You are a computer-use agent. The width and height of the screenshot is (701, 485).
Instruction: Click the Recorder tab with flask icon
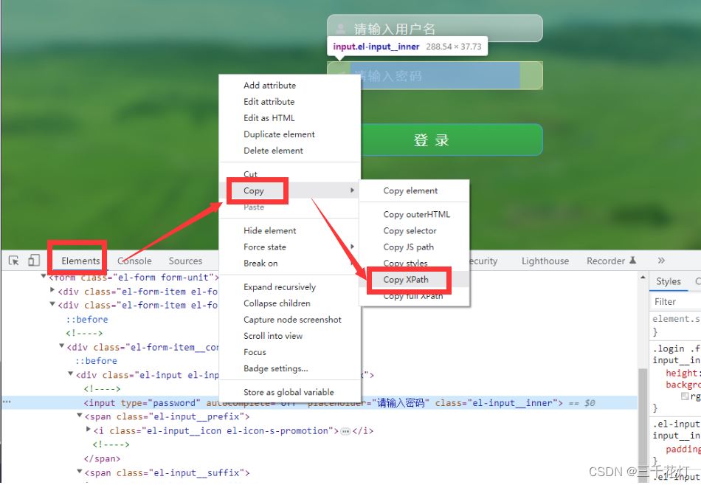(x=611, y=261)
